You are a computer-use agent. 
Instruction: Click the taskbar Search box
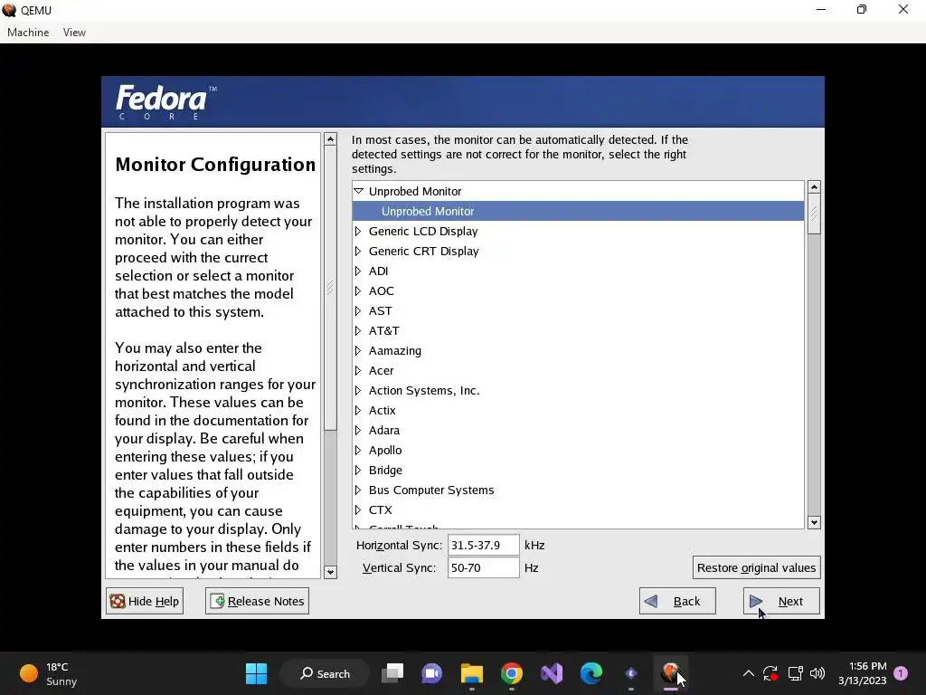pyautogui.click(x=325, y=673)
